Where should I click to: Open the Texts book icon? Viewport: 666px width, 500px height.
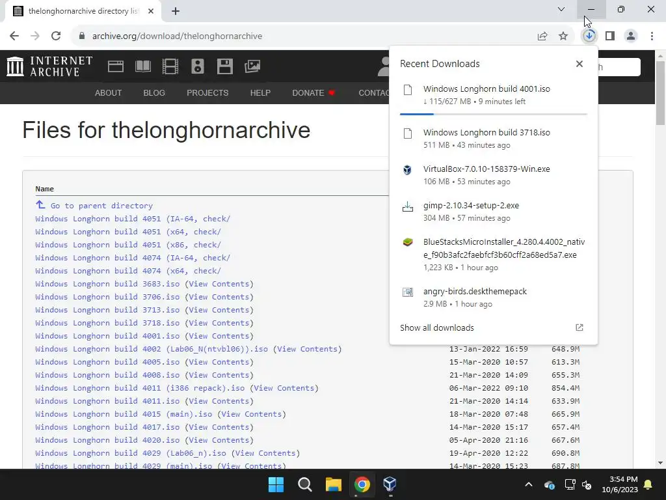pyautogui.click(x=142, y=66)
